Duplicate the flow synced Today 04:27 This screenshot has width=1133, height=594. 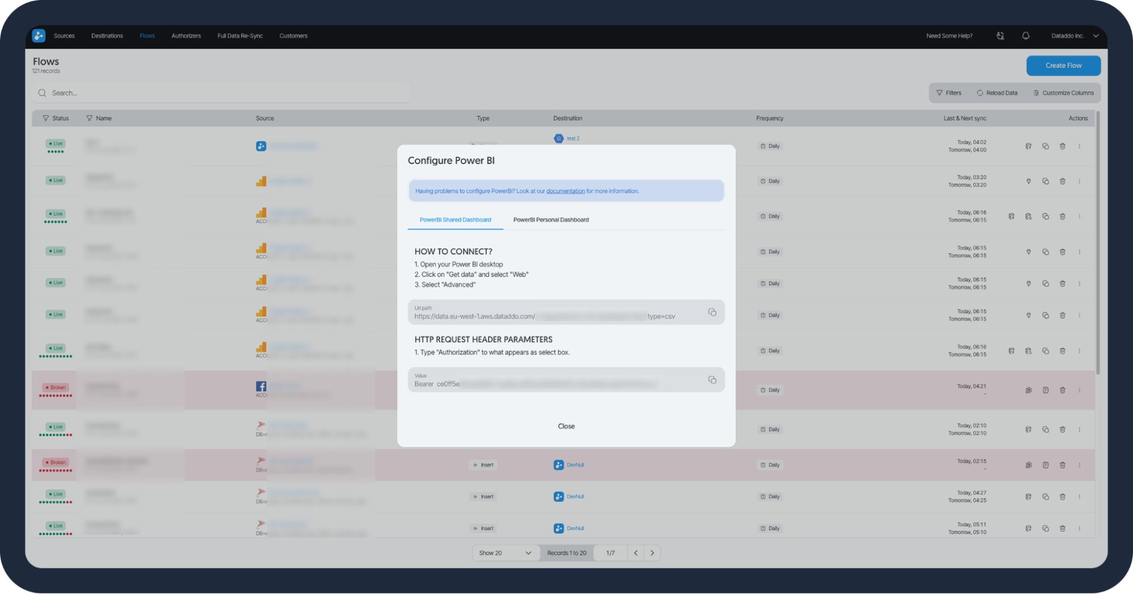(x=1045, y=497)
